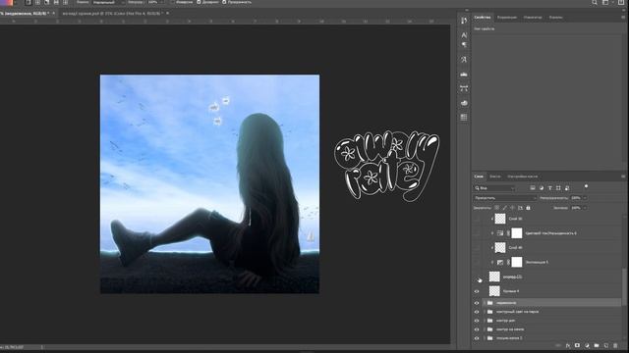Lock image pixels brush icon
Image resolution: width=629 pixels, height=353 pixels.
click(504, 208)
